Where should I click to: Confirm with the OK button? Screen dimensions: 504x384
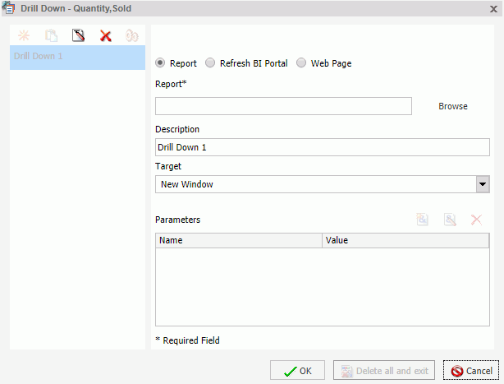(x=297, y=371)
